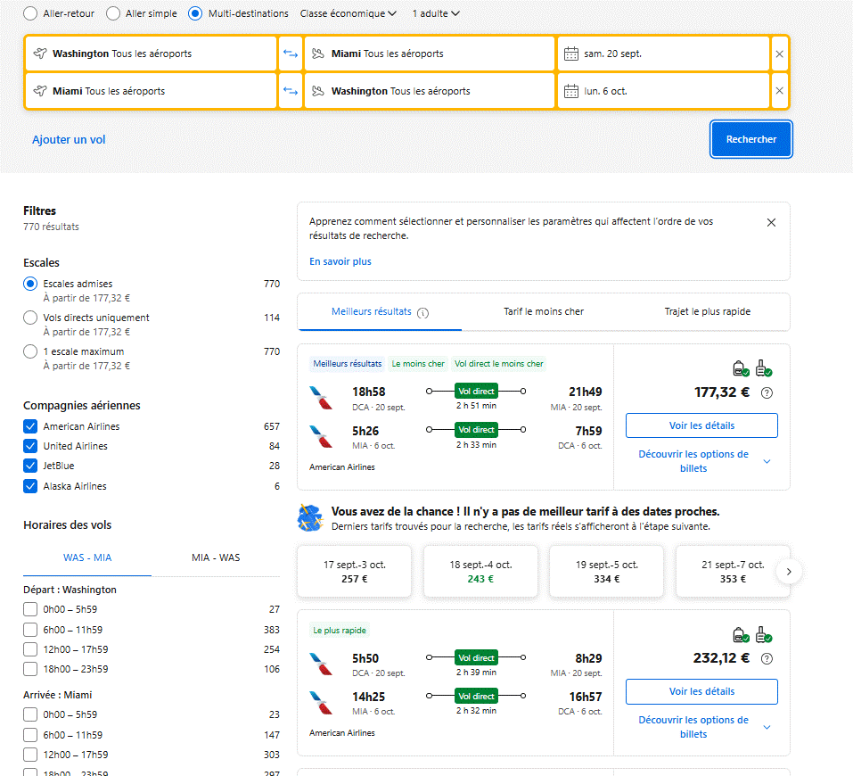
Task: Swap Washington and Miami on first flight
Action: 291,54
